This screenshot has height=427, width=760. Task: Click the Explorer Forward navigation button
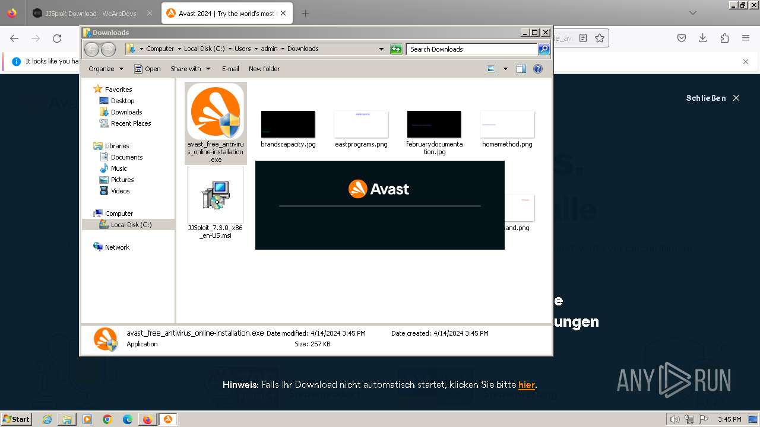click(x=108, y=49)
